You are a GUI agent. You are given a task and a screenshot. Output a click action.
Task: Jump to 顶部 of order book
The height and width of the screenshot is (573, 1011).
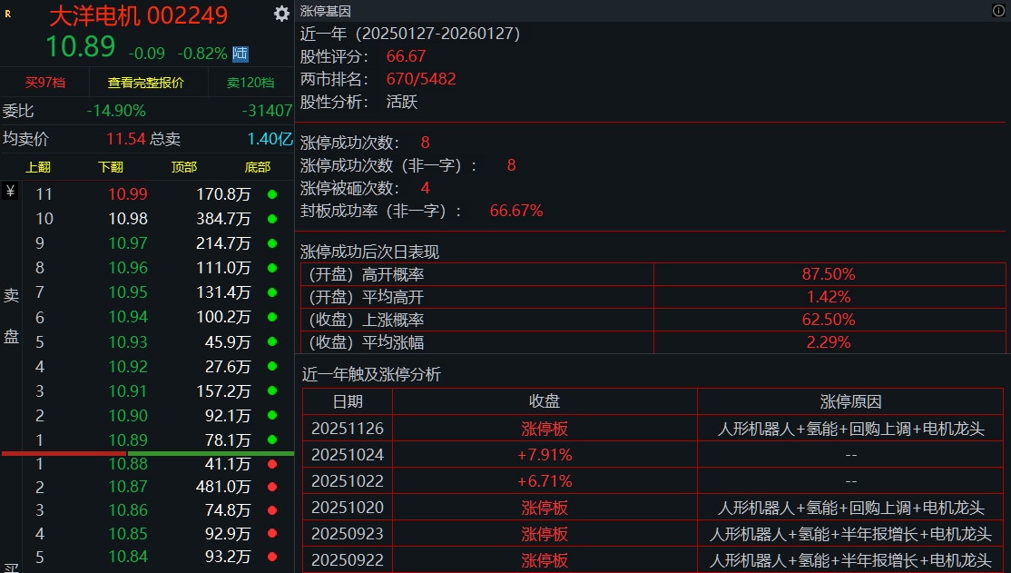coord(184,167)
